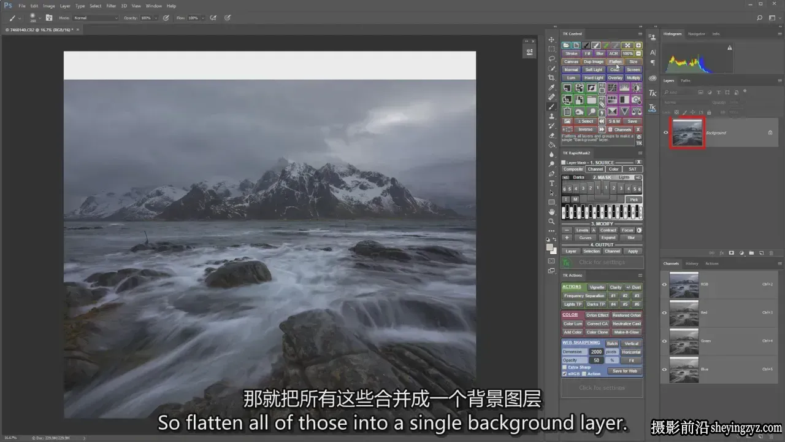Click the balance scale icon in TK Control
This screenshot has width=785, height=442.
637,112
